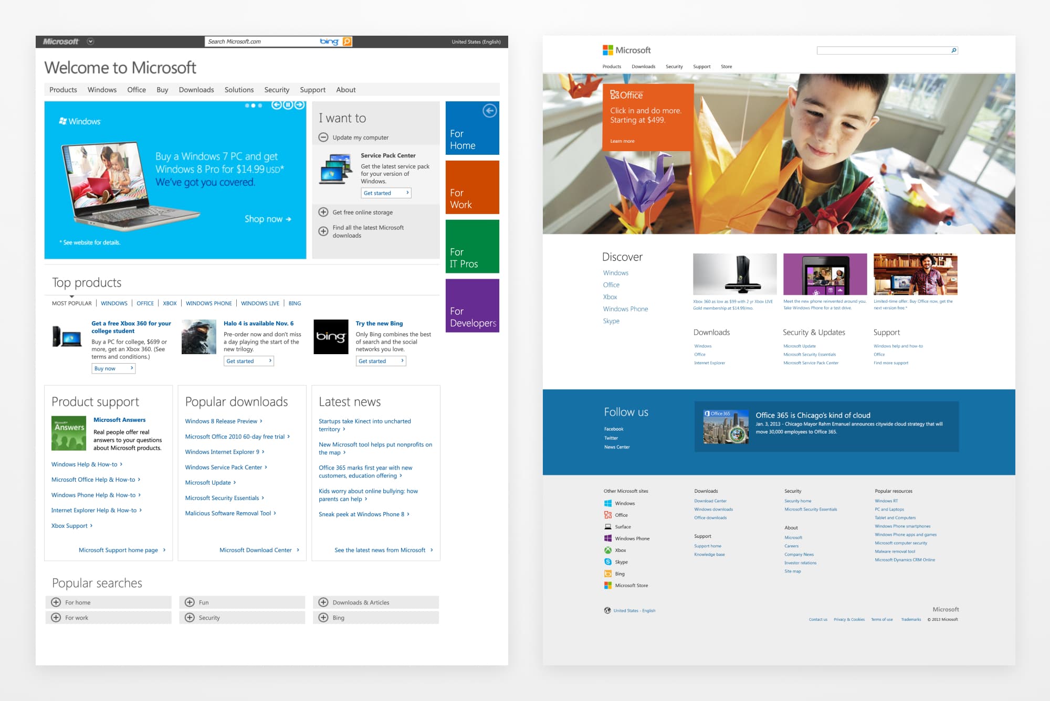Click the magnifier icon in new search box
The image size is (1050, 701).
[954, 50]
